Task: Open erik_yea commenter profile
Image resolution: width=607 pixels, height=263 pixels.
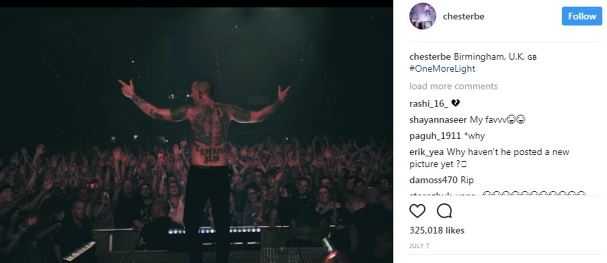Action: (427, 152)
